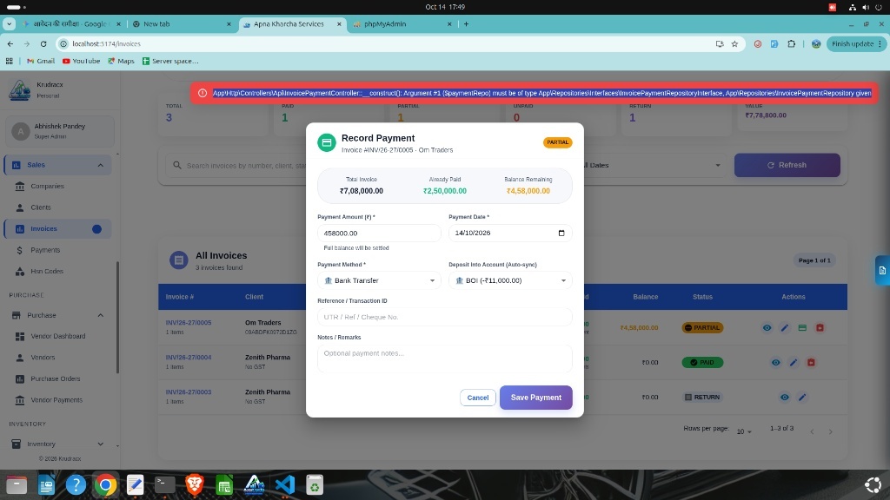Click the Notes / Remarks textarea
This screenshot has height=500, width=890.
444,359
